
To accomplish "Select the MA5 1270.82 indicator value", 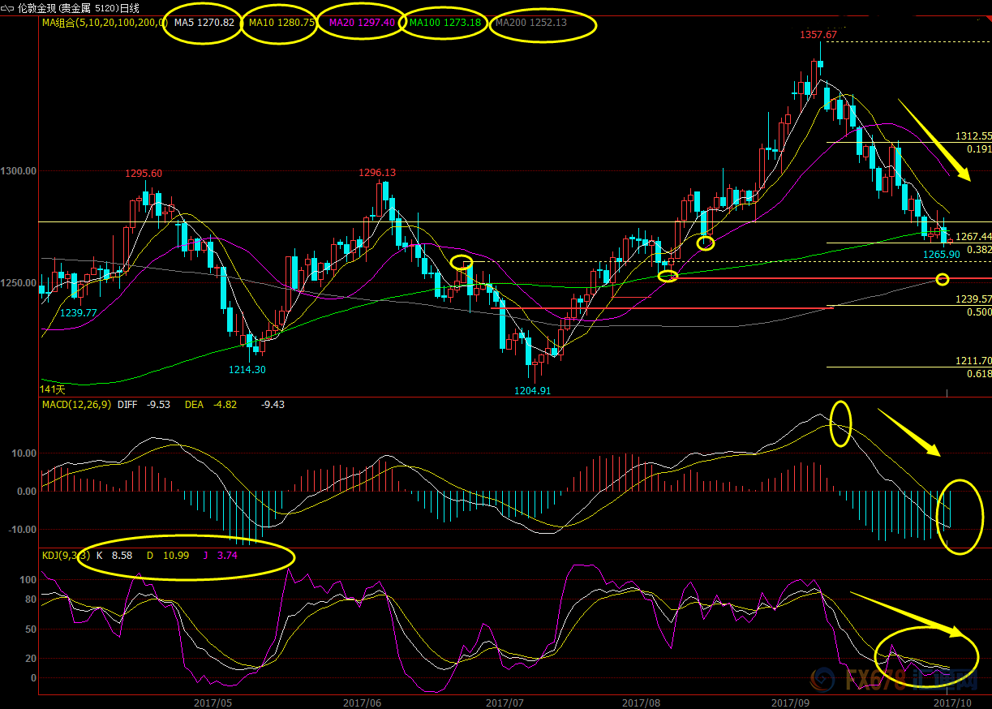I will [204, 23].
